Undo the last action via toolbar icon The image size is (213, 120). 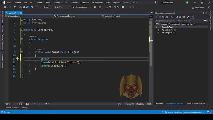pyautogui.click(x=32, y=7)
